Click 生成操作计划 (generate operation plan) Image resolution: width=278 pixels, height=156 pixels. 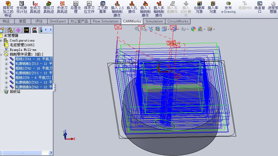click(22, 7)
